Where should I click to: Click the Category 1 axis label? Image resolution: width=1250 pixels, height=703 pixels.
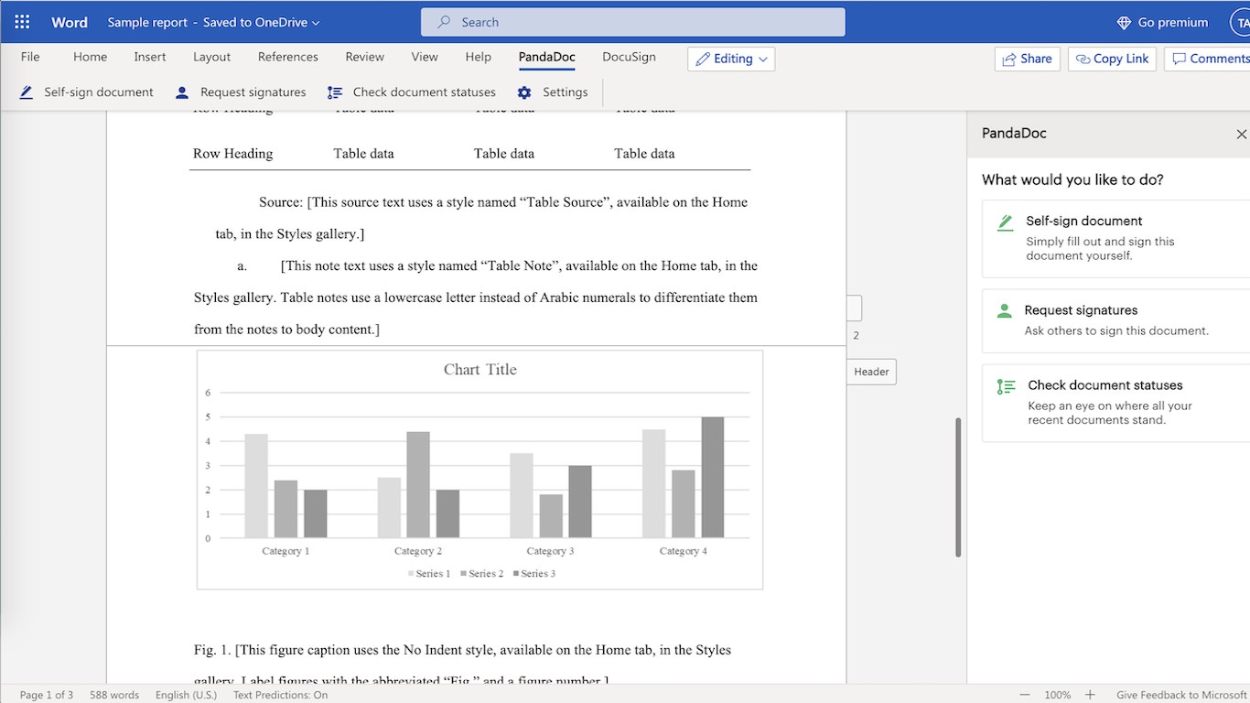click(286, 551)
